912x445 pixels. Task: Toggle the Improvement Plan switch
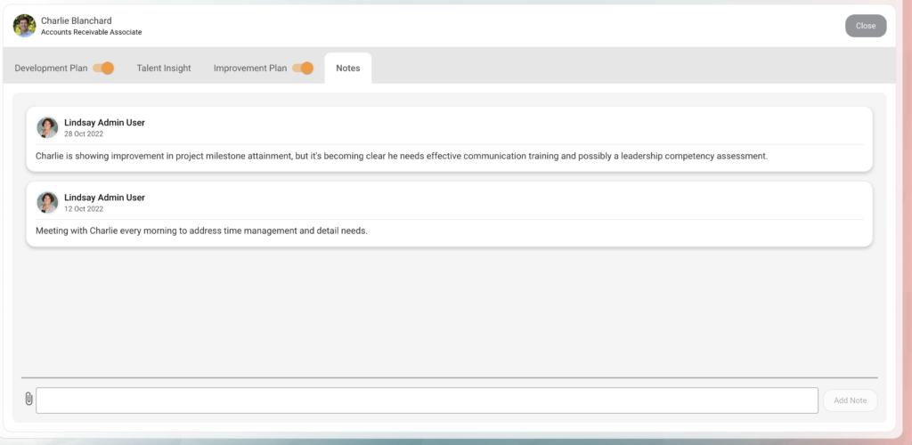pyautogui.click(x=303, y=68)
